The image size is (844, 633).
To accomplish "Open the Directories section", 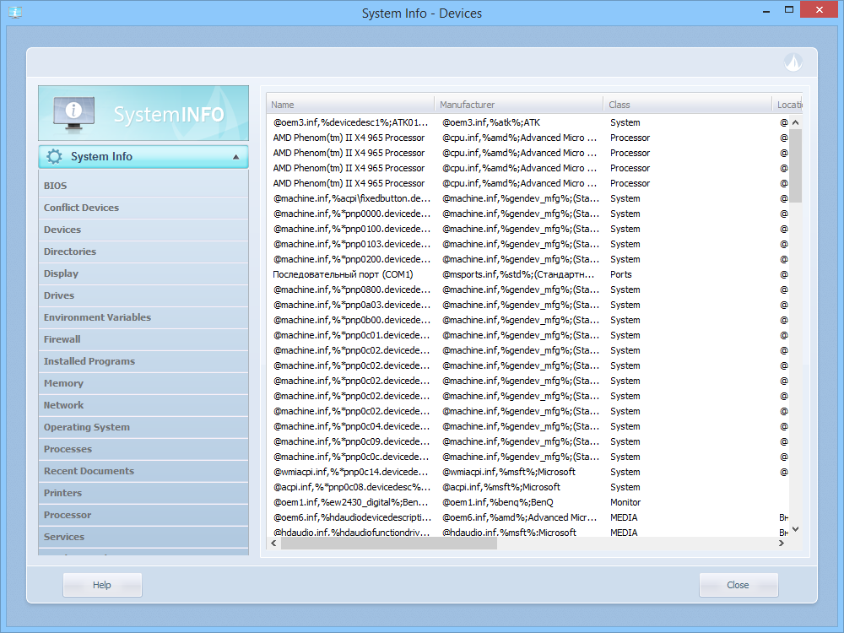I will pyautogui.click(x=143, y=252).
